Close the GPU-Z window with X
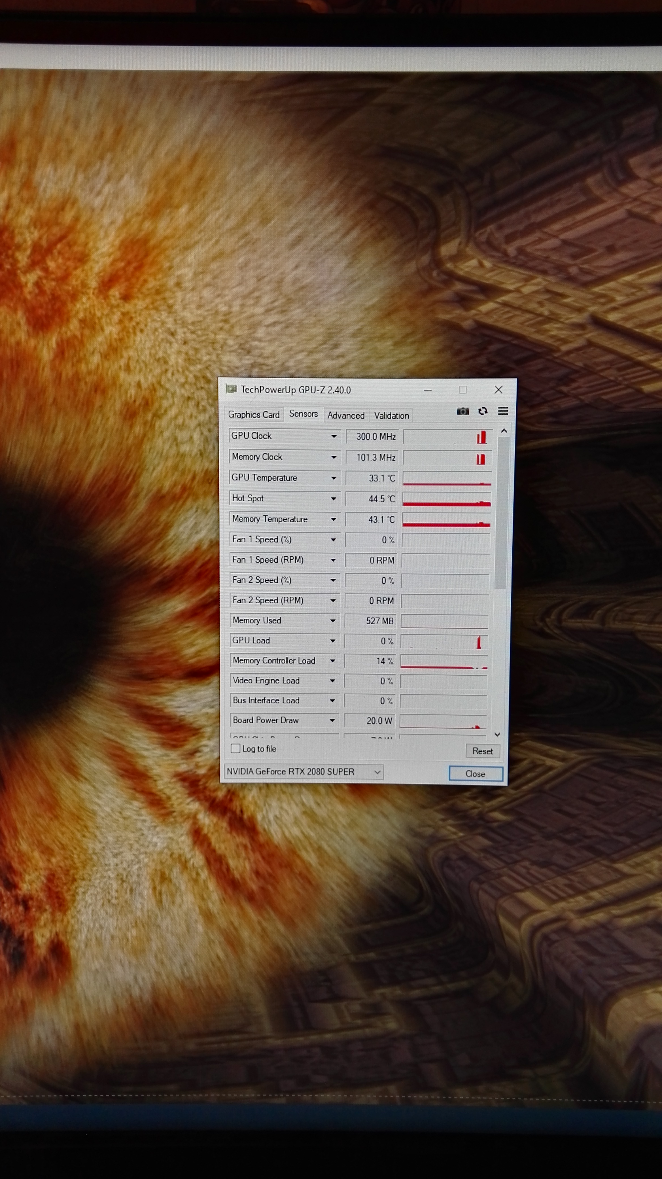 coord(498,389)
